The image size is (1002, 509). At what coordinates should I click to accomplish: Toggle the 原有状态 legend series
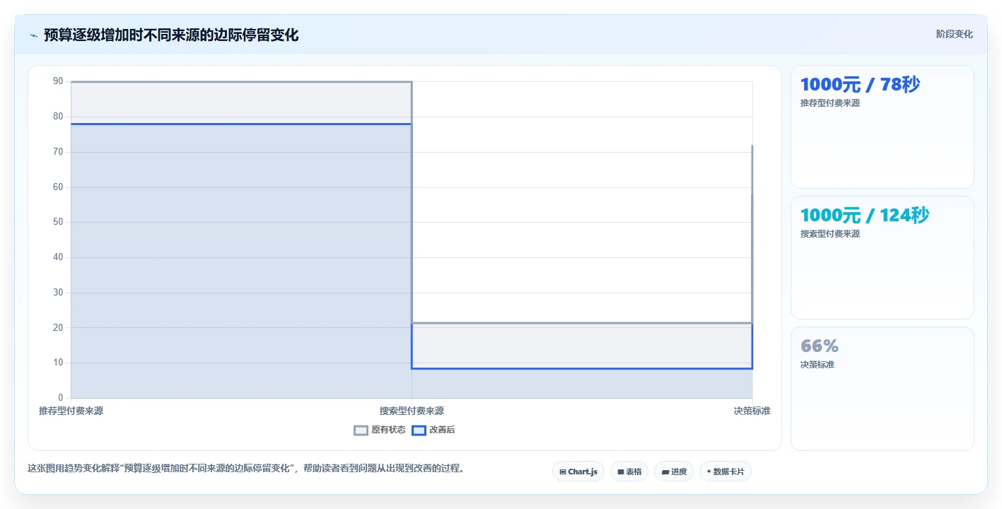(x=380, y=430)
